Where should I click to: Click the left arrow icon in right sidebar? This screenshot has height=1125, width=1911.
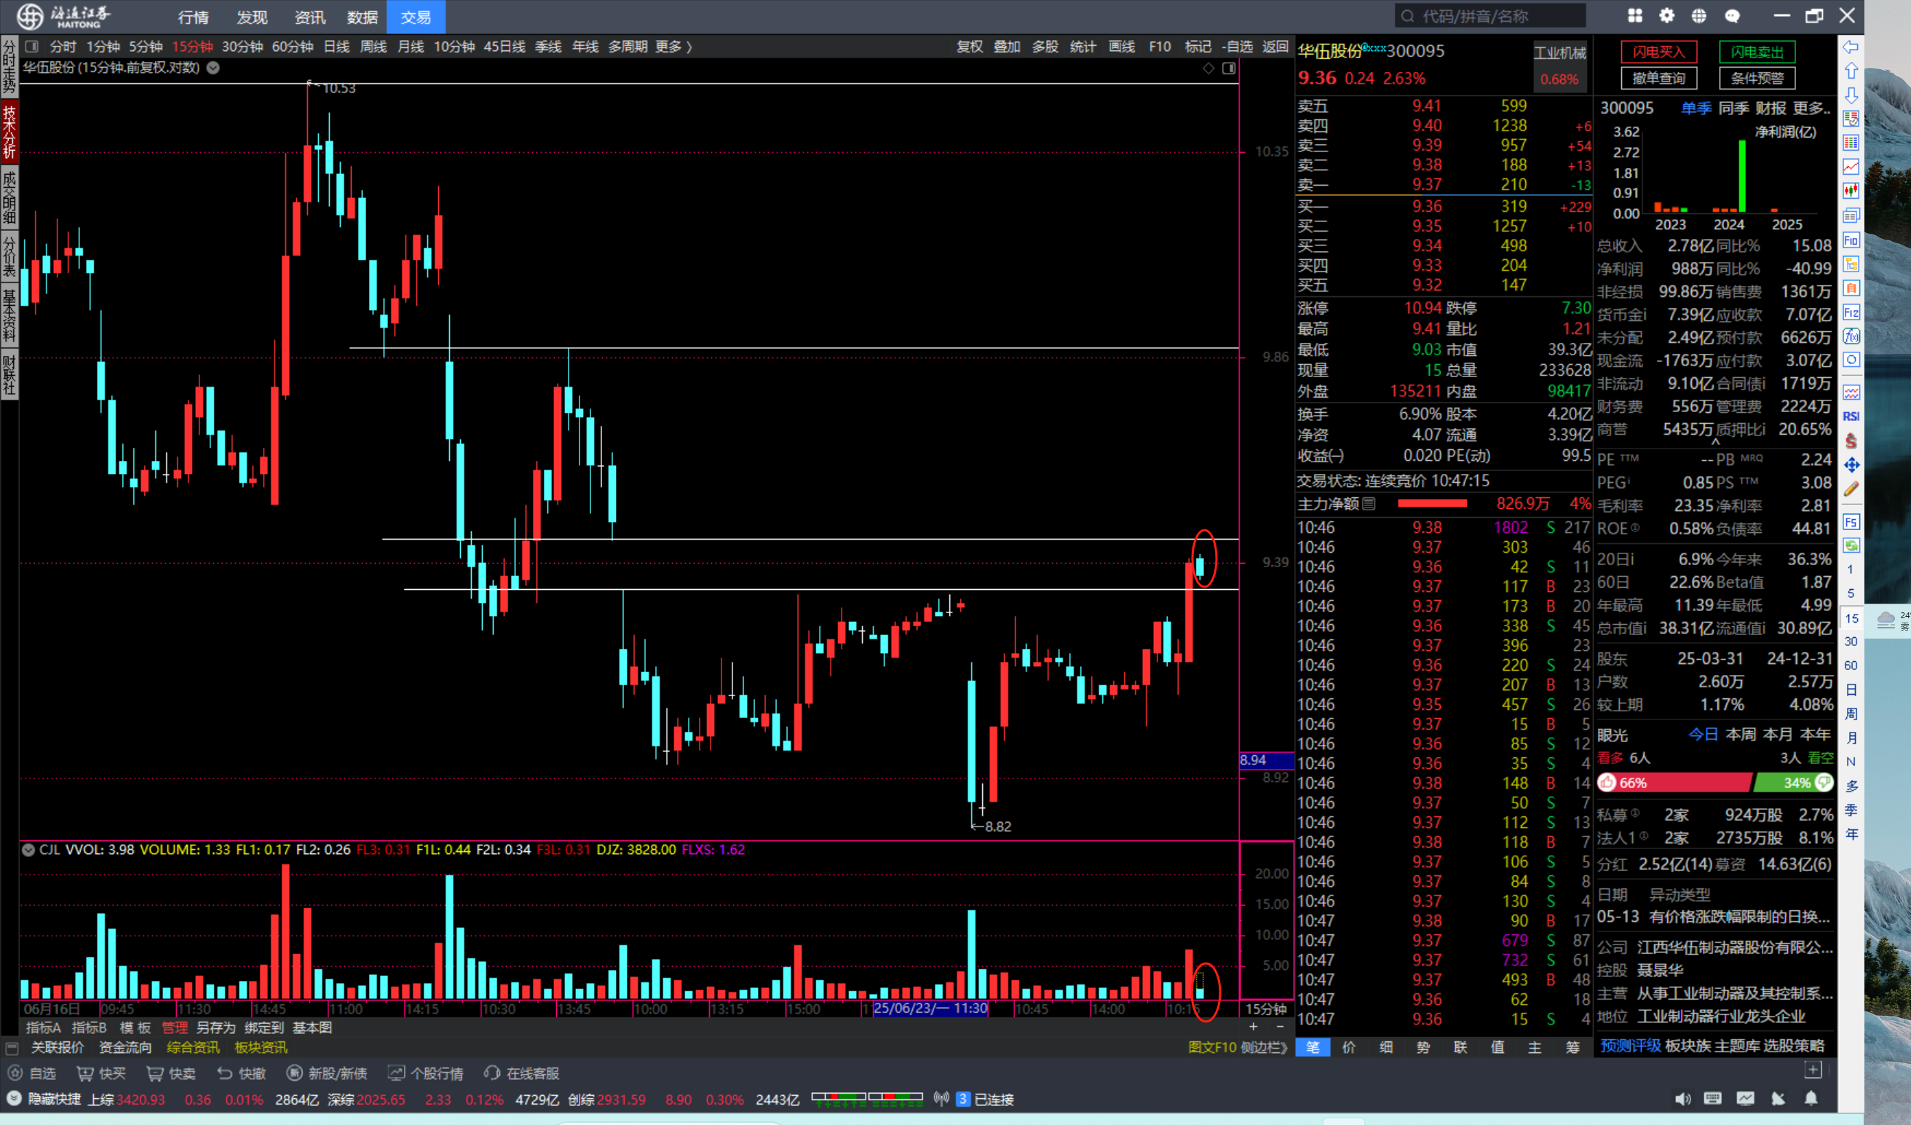[1851, 47]
